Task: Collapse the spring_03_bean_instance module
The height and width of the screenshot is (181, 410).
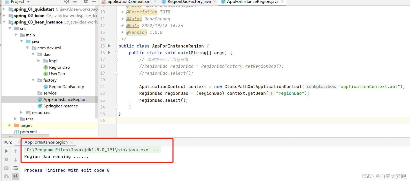Action: pyautogui.click(x=4, y=22)
